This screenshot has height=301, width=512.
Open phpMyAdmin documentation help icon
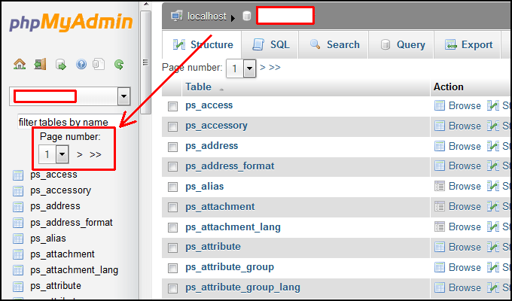click(x=81, y=64)
